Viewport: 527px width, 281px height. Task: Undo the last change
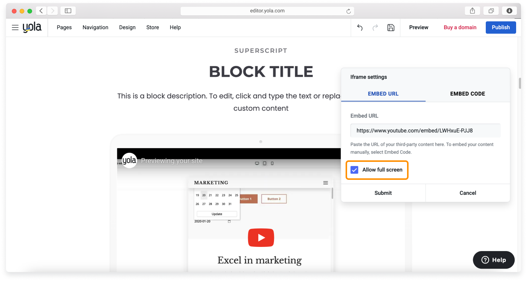[359, 27]
